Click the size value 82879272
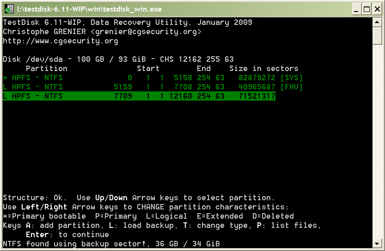The width and height of the screenshot is (385, 251). (x=257, y=78)
